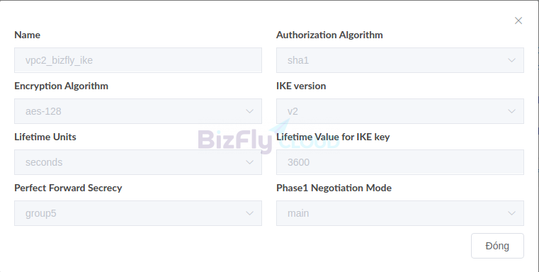539x272 pixels.
Task: Select the sha1 value text
Action: [298, 60]
